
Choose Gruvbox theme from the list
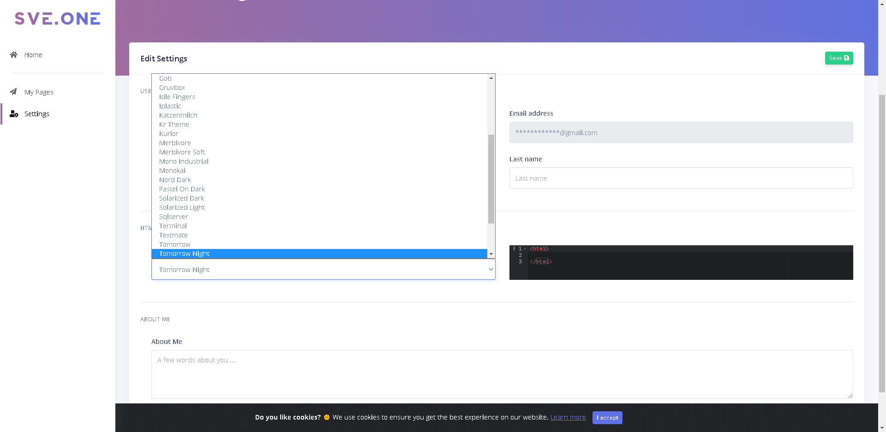(x=319, y=88)
